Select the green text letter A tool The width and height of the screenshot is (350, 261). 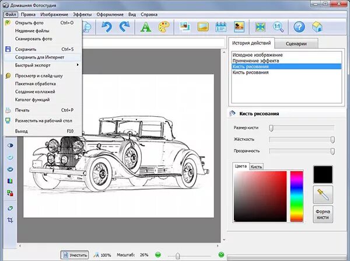[145, 27]
